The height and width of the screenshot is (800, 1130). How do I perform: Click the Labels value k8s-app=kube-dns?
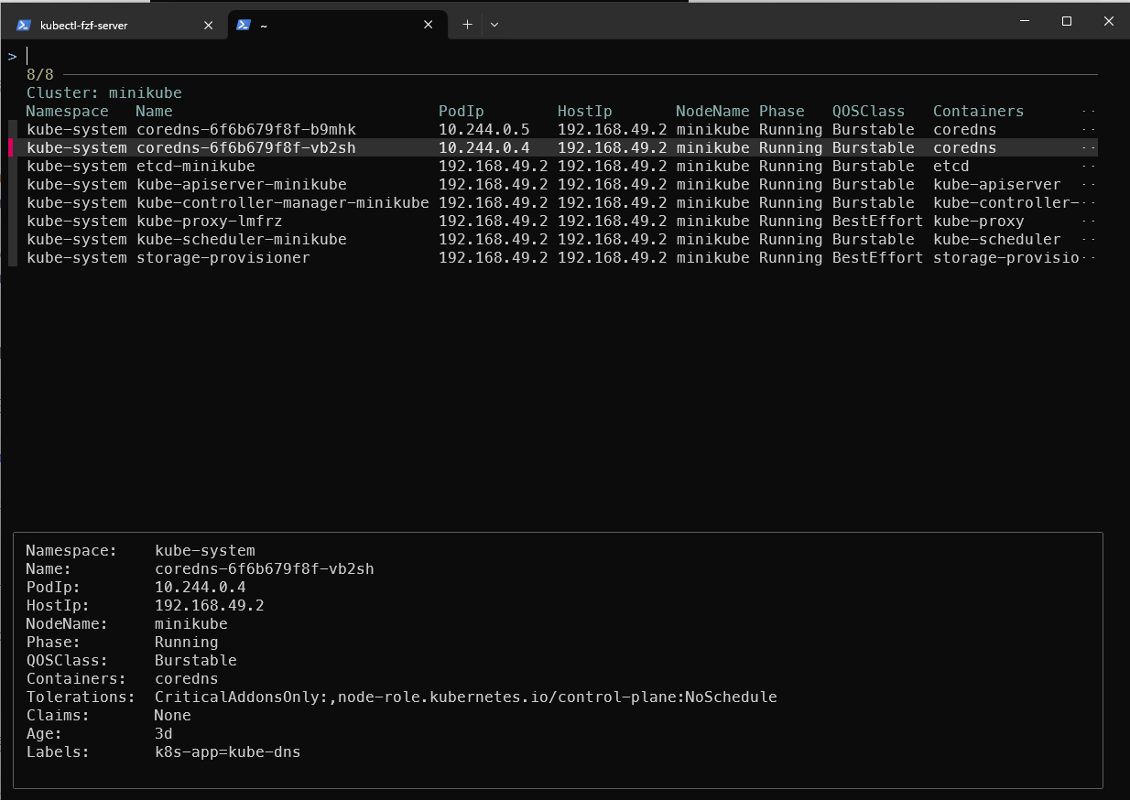point(228,751)
